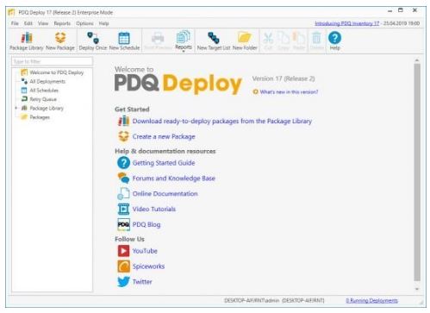The height and width of the screenshot is (313, 430).
Task: Click the red YouTube play icon
Action: (x=123, y=251)
